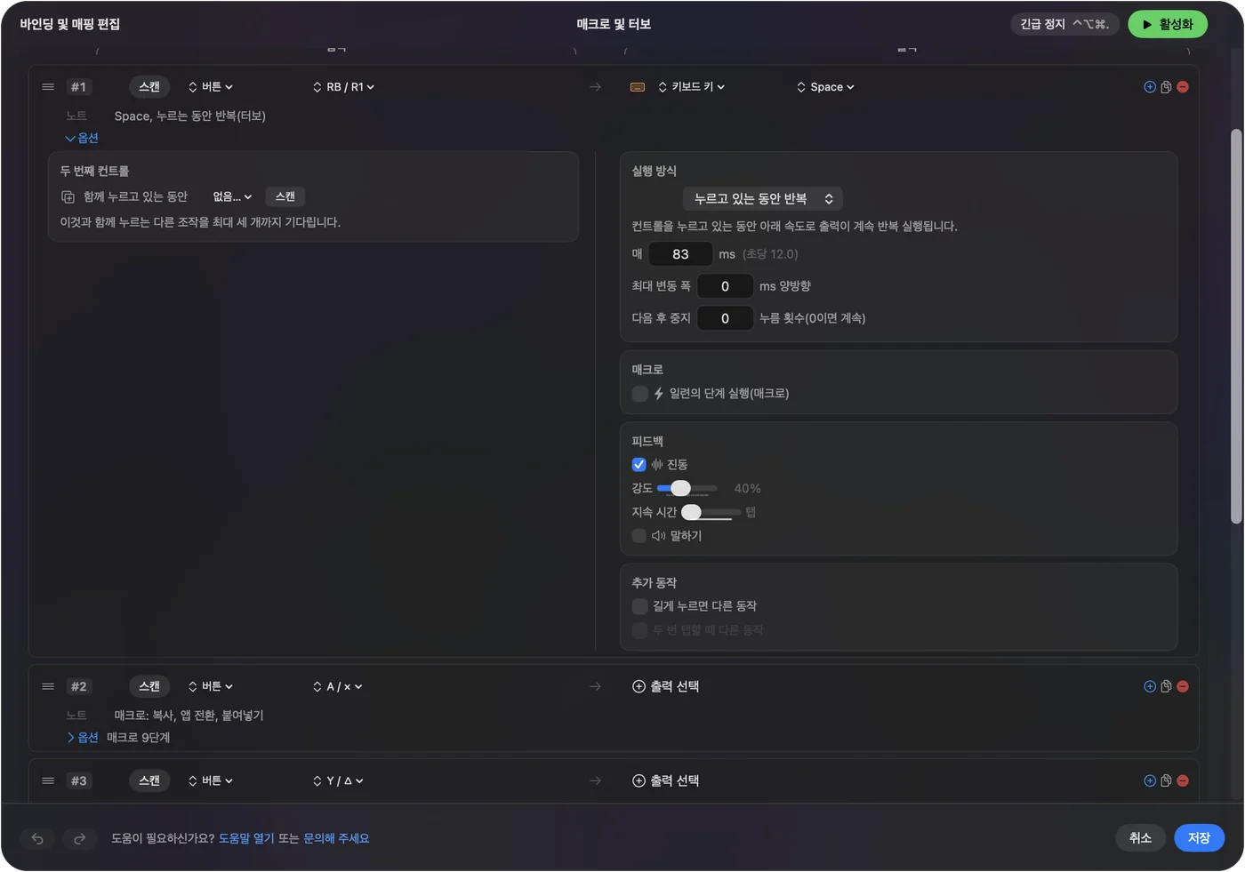Grab the reorder handle of row #2

click(48, 686)
